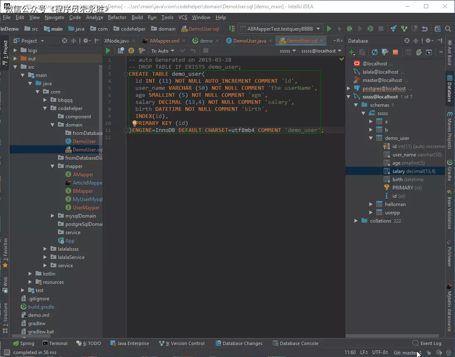
Task: Open the Database panel settings gear icon
Action: [x=428, y=41]
